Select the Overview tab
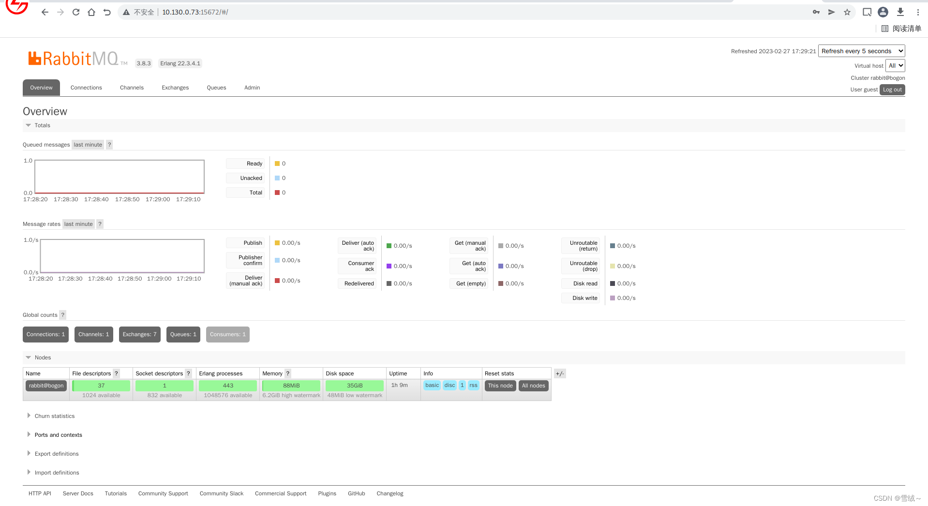928x506 pixels. point(41,88)
